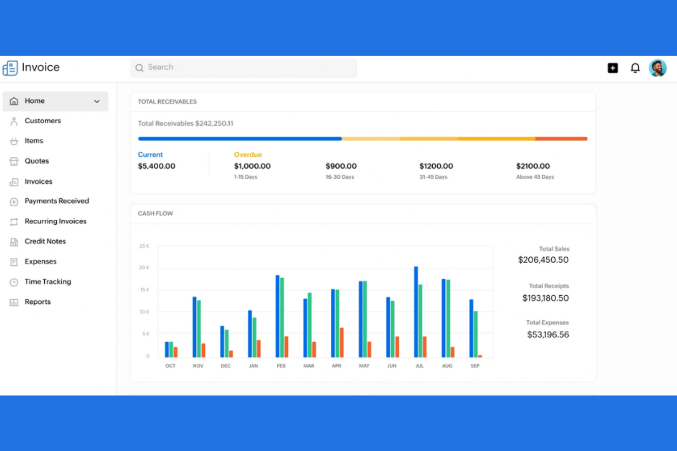Open Time Tracking from the sidebar
Viewport: 677px width, 451px height.
click(x=48, y=281)
